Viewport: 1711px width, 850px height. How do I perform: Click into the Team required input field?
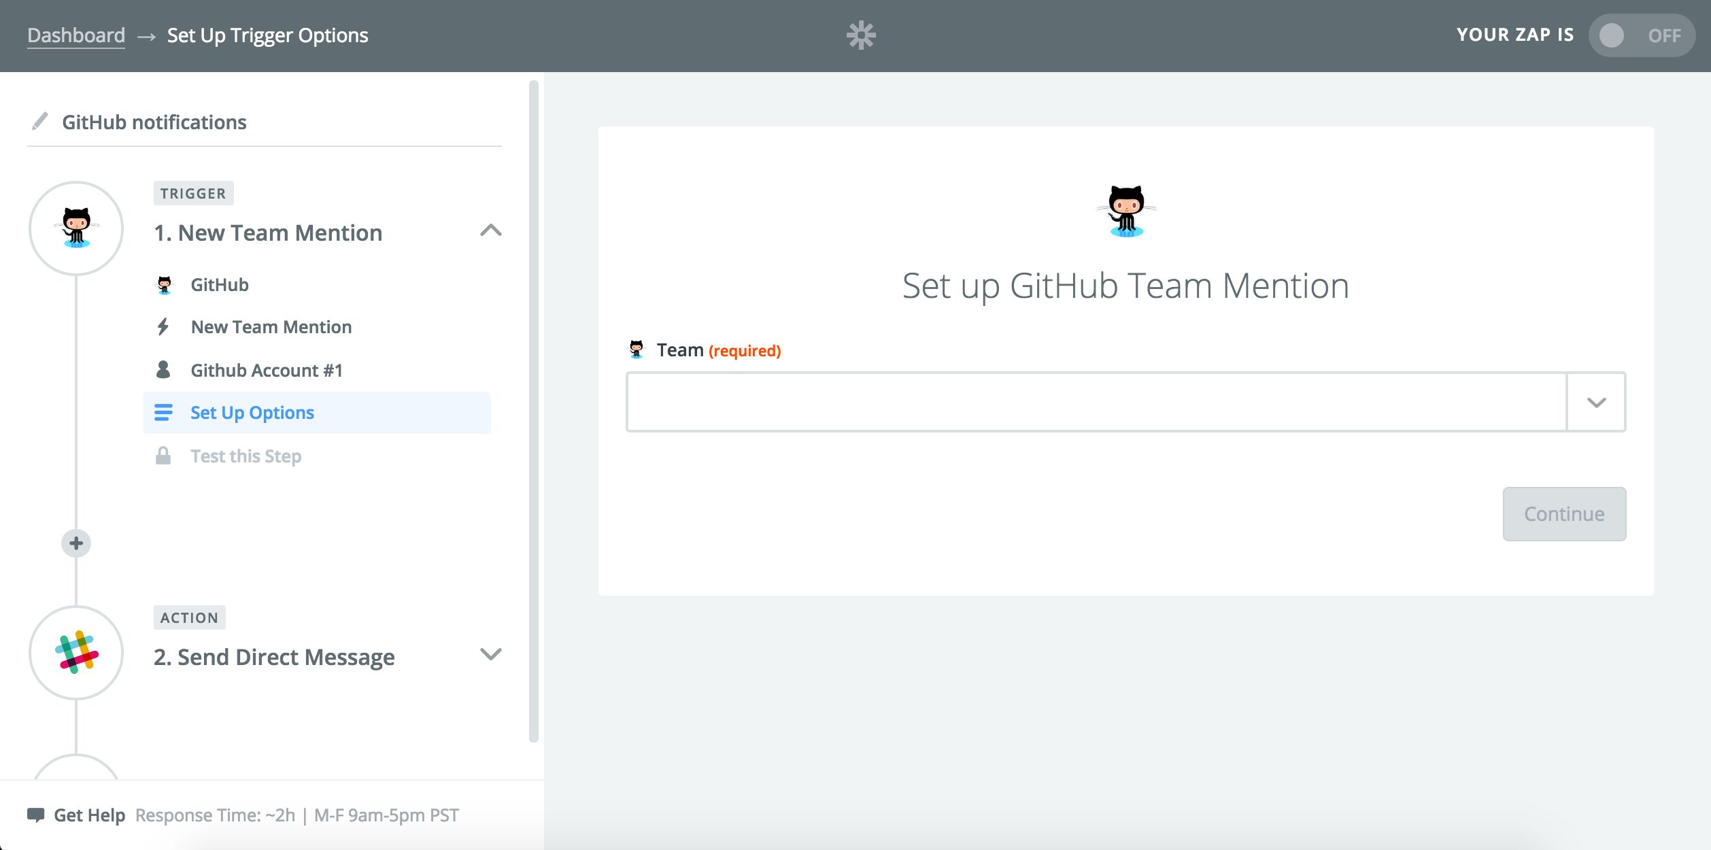tap(1096, 402)
